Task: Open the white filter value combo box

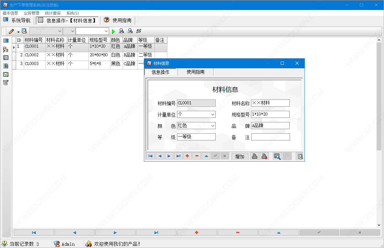Action: point(92,31)
